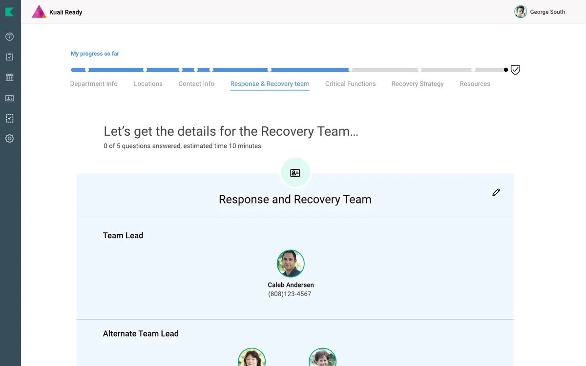Image resolution: width=586 pixels, height=366 pixels.
Task: Click the Kuali K logo in sidebar
Action: pos(9,12)
